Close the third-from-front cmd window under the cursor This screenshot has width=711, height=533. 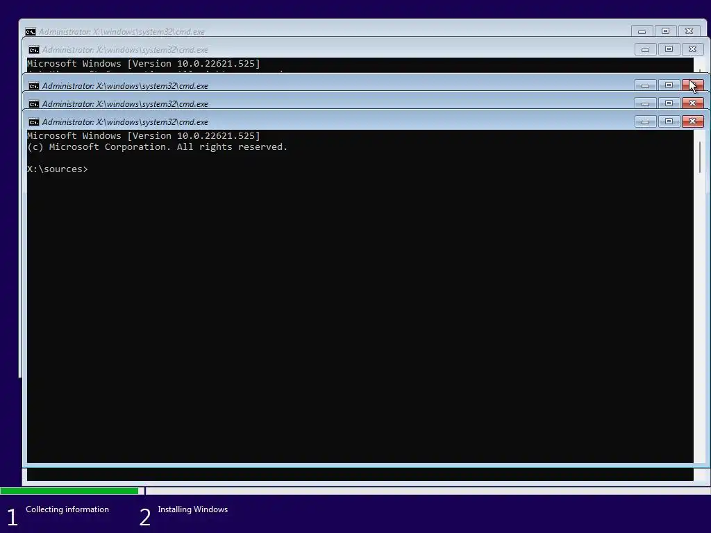coord(692,85)
